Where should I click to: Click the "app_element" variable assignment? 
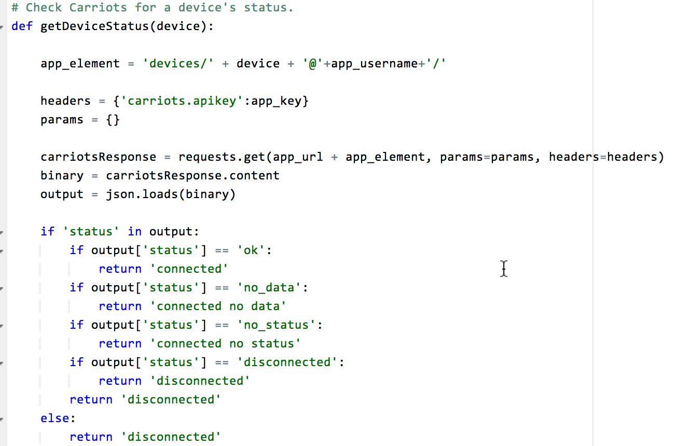tap(80, 63)
